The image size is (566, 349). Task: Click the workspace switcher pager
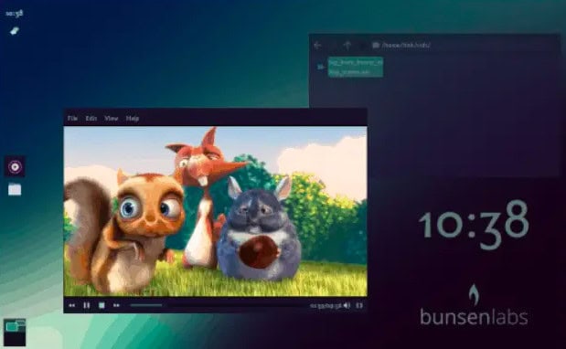point(15,332)
